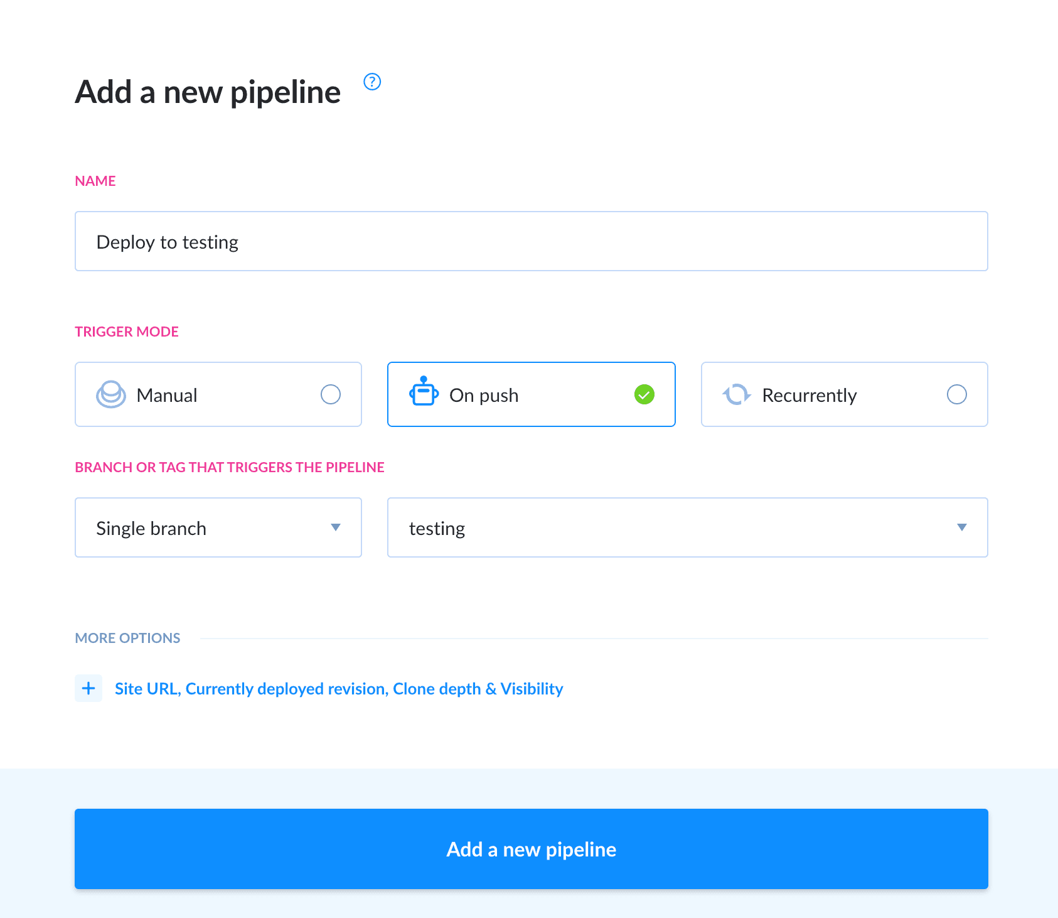Click the help question mark icon
The image size is (1058, 918).
pyautogui.click(x=372, y=82)
